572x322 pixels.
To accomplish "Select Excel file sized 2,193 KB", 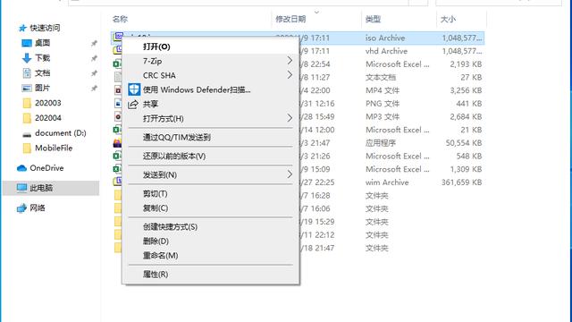I will point(391,64).
